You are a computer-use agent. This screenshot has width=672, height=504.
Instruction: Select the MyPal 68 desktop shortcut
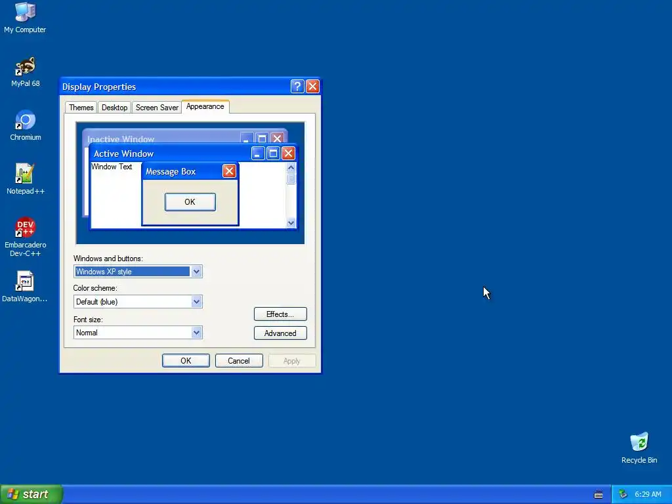click(26, 72)
